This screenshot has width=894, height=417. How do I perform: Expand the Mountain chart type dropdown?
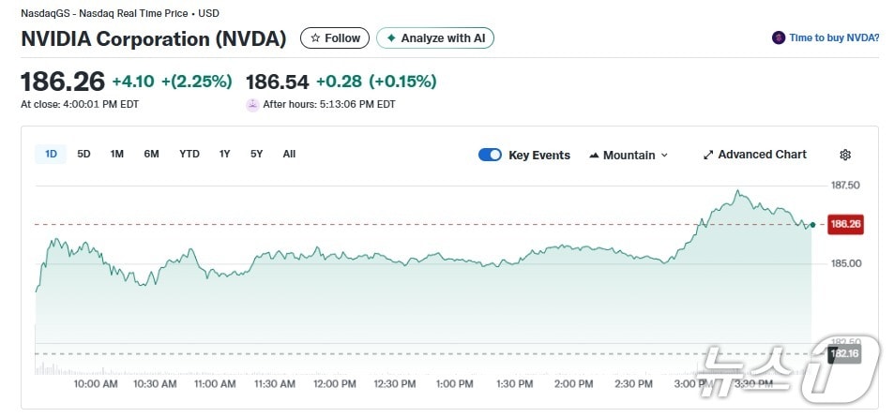coord(629,155)
